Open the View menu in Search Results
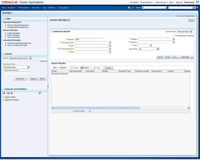Image resolution: width=200 pixels, height=160 pixels. (x=55, y=67)
